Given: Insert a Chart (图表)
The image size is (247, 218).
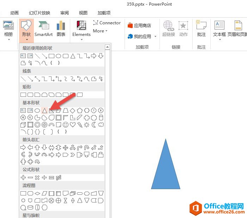Looking at the screenshot, I should 61,29.
